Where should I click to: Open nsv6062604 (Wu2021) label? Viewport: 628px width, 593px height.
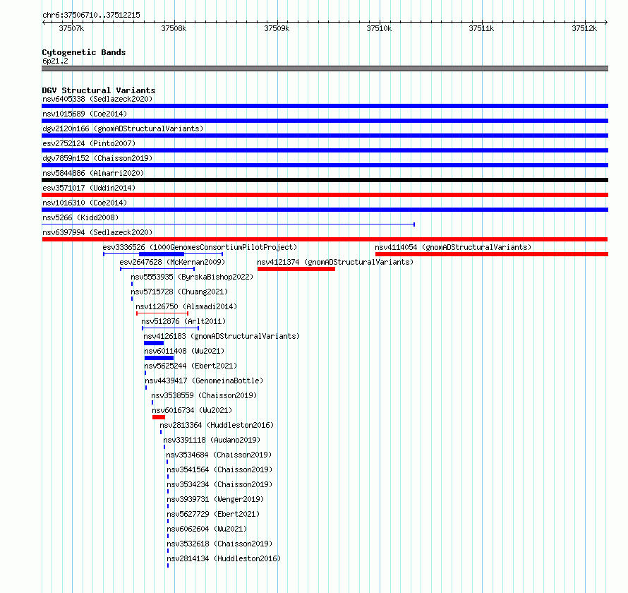[x=207, y=529]
